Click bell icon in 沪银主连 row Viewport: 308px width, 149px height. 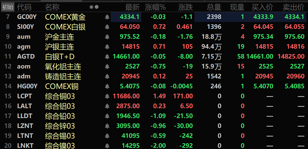[x=107, y=47]
